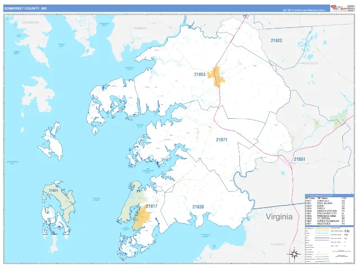Click the 'UPPER FAIRMOUNT' legend row
The image size is (358, 269).
pos(326,221)
